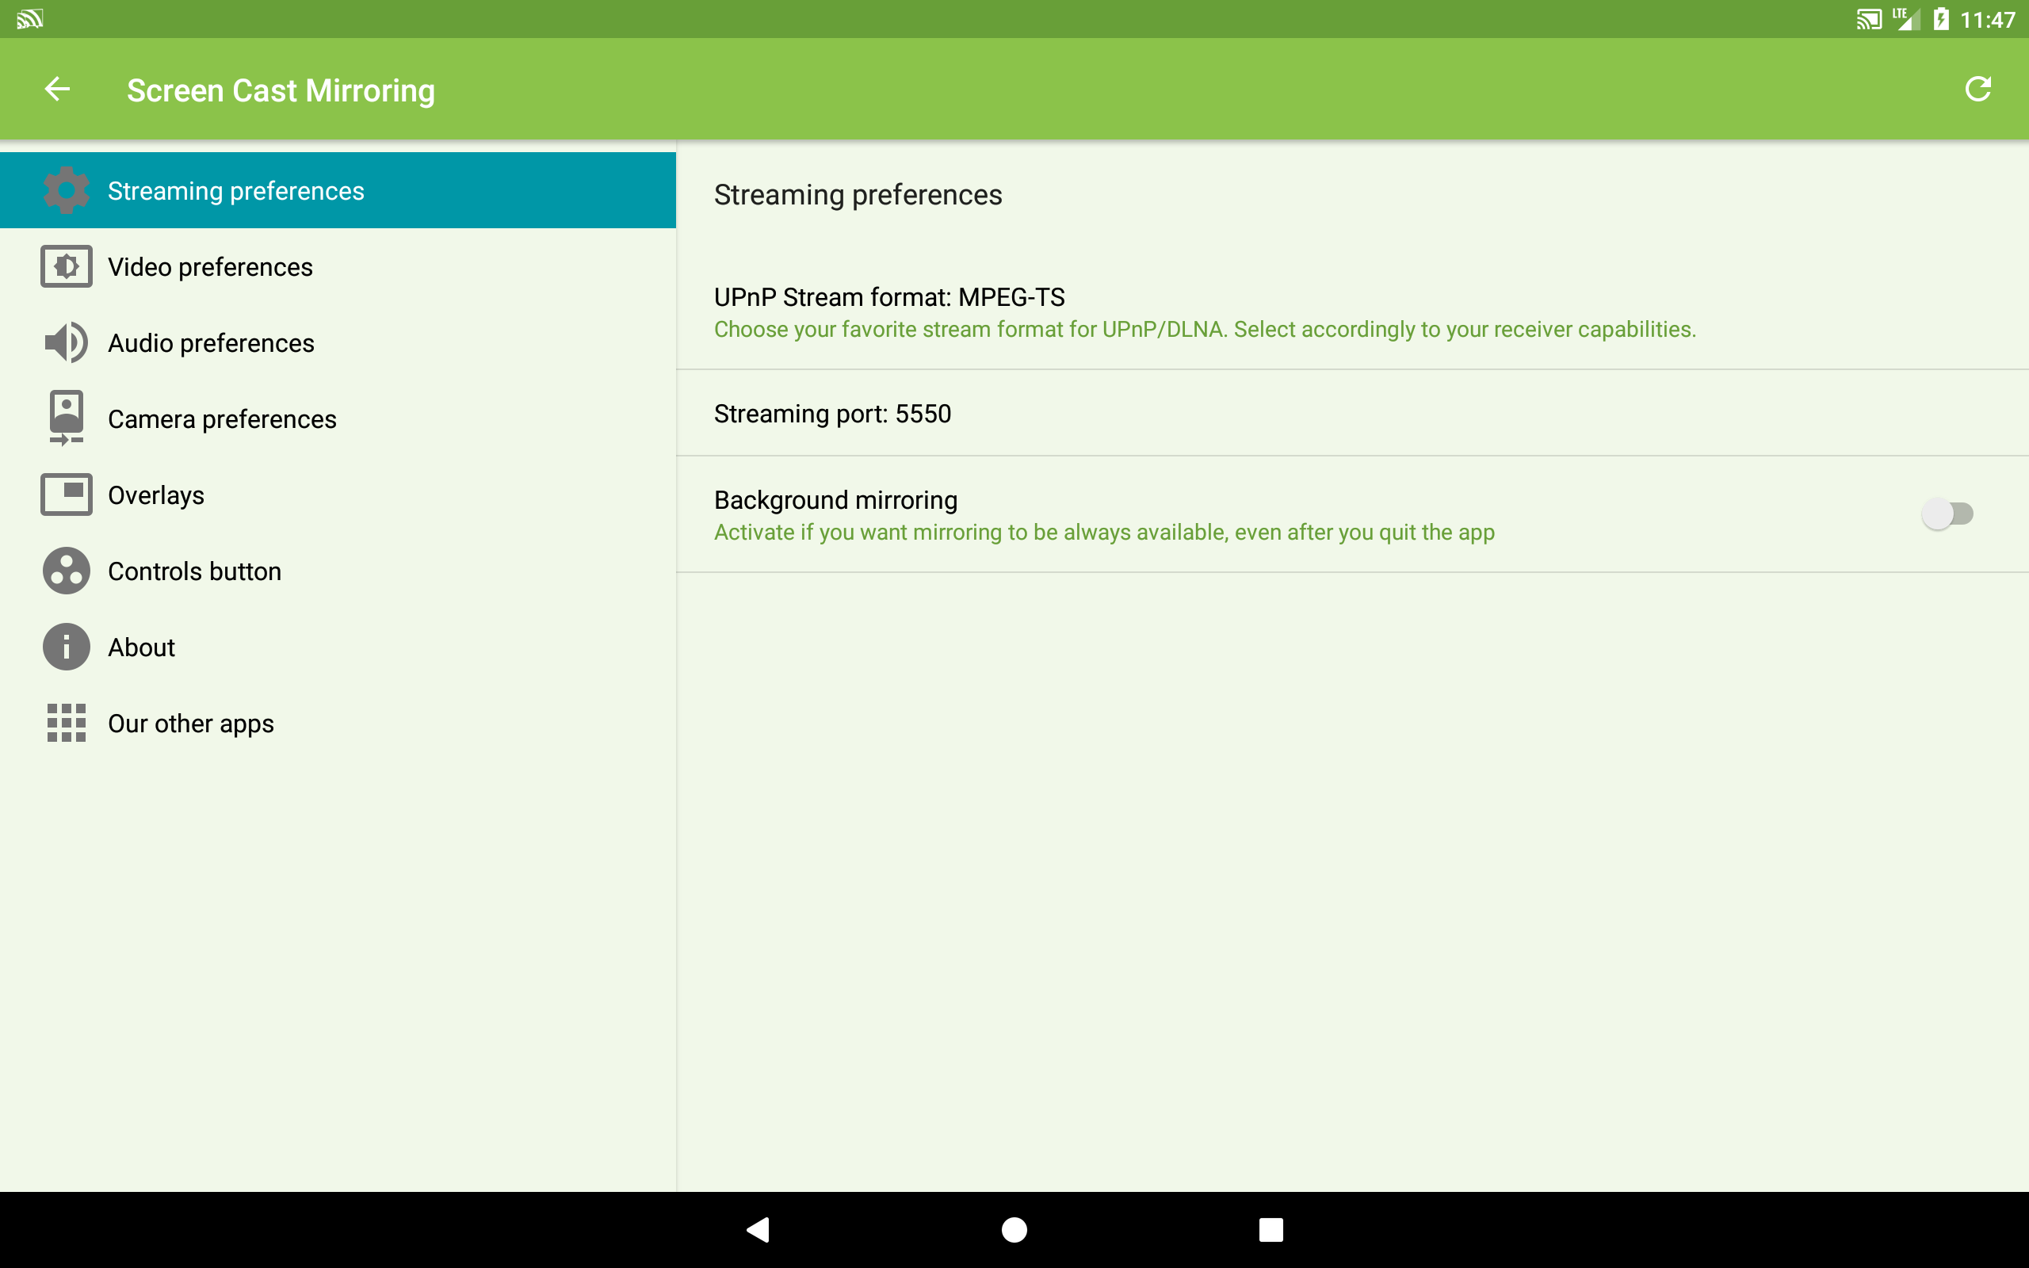The image size is (2029, 1268).
Task: Tap the Android recent apps button
Action: pos(1271,1229)
